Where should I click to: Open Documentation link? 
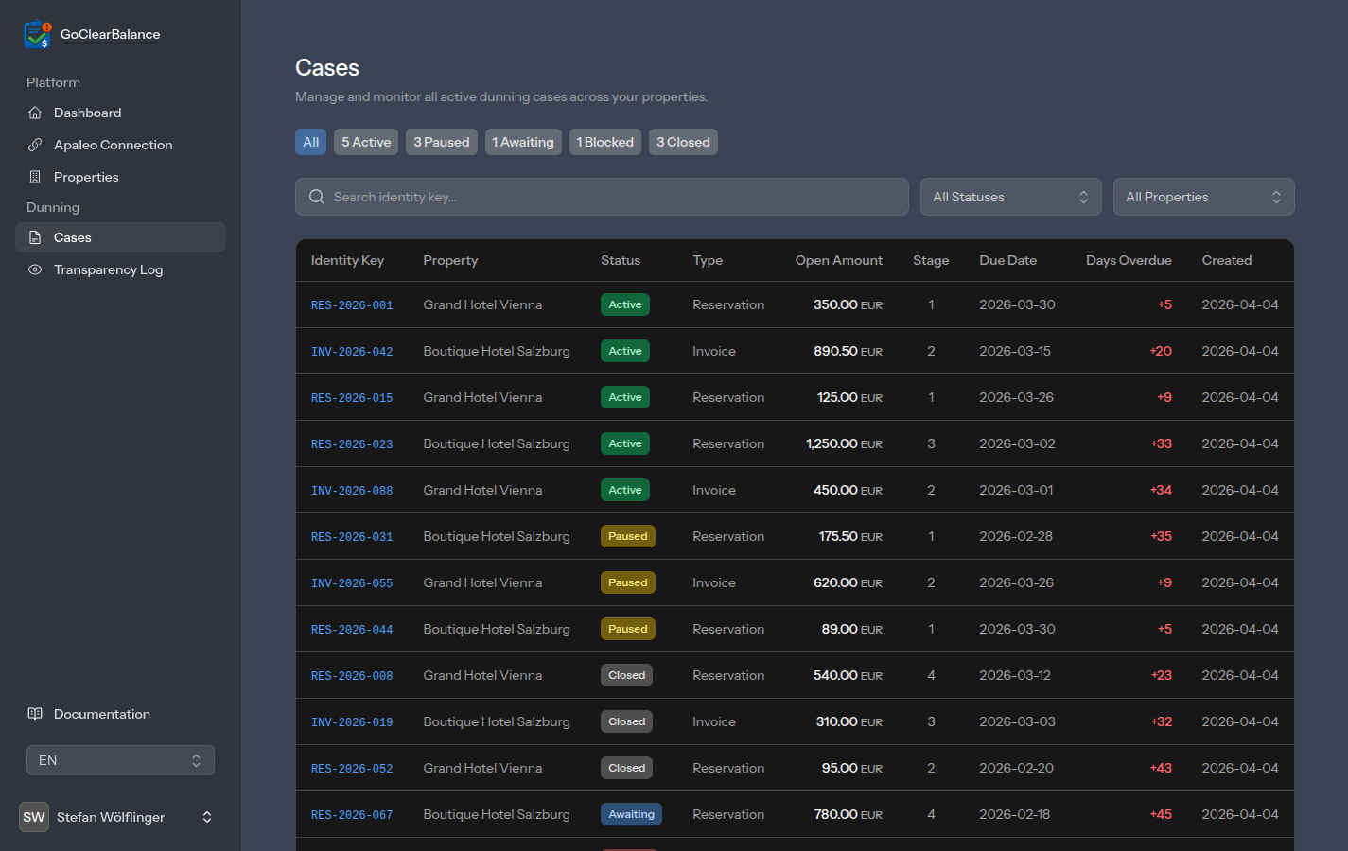[120, 714]
